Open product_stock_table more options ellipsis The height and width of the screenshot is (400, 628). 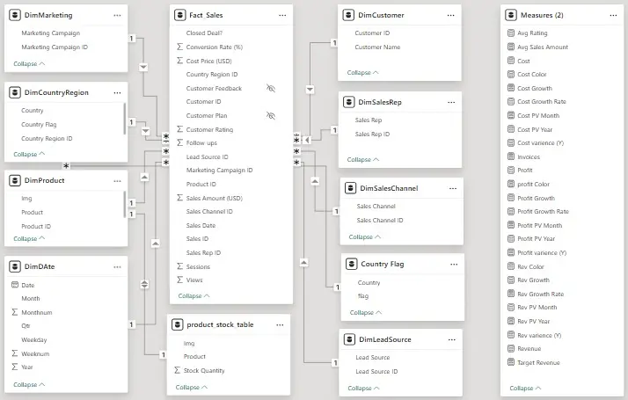click(280, 324)
